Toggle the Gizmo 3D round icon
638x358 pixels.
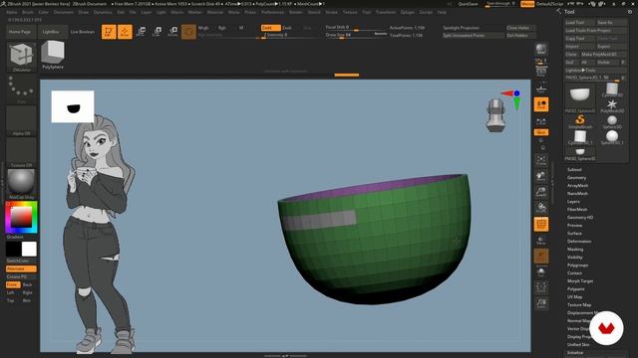(188, 32)
